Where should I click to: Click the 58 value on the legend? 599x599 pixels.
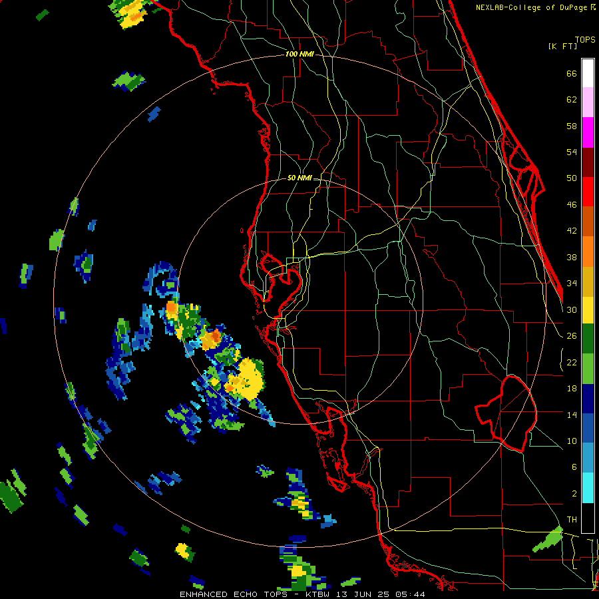pos(572,126)
